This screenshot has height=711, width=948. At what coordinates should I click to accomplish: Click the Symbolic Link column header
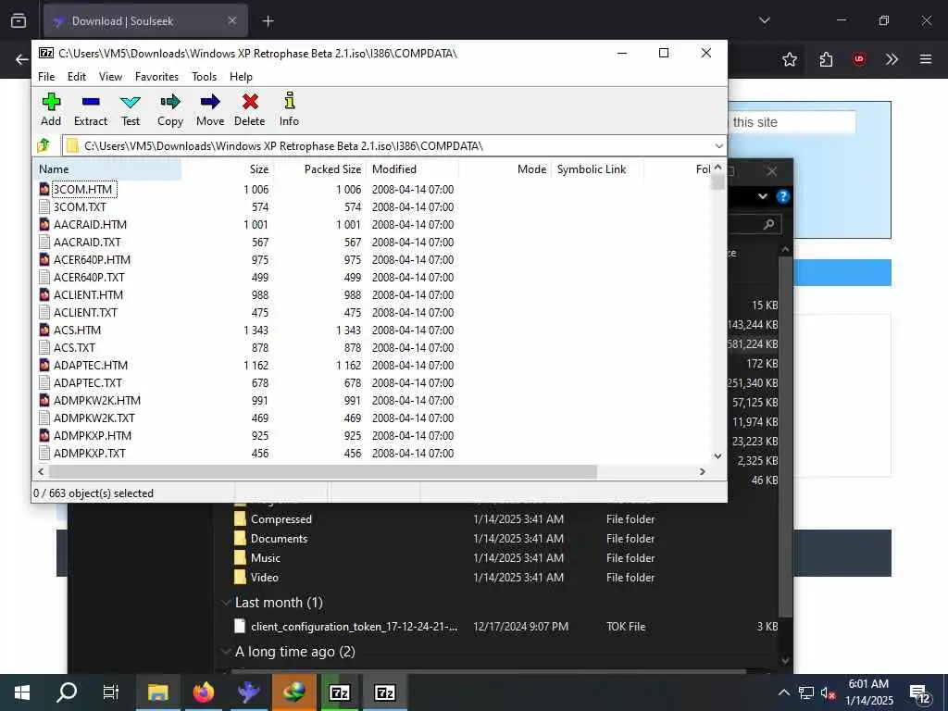pyautogui.click(x=597, y=169)
